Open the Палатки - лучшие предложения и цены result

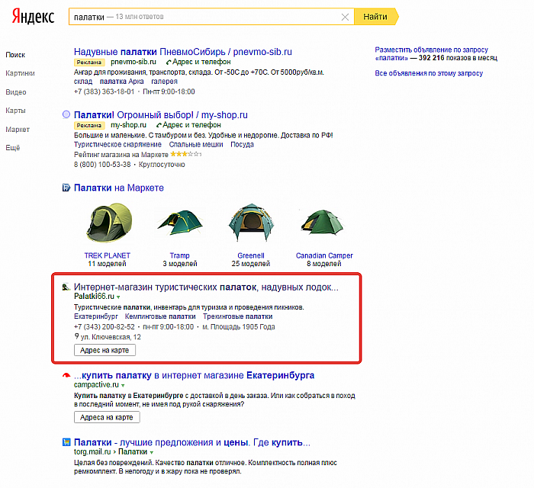192,442
